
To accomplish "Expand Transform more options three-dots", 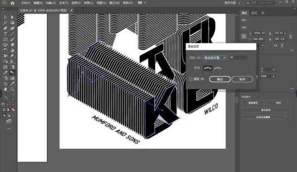I will point(292,50).
